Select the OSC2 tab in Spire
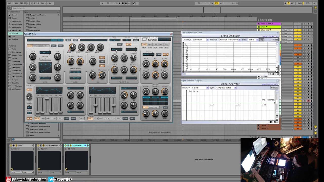The image size is (324, 182). click(x=35, y=46)
